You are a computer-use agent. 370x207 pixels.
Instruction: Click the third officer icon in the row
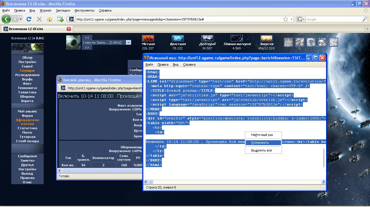(311, 42)
